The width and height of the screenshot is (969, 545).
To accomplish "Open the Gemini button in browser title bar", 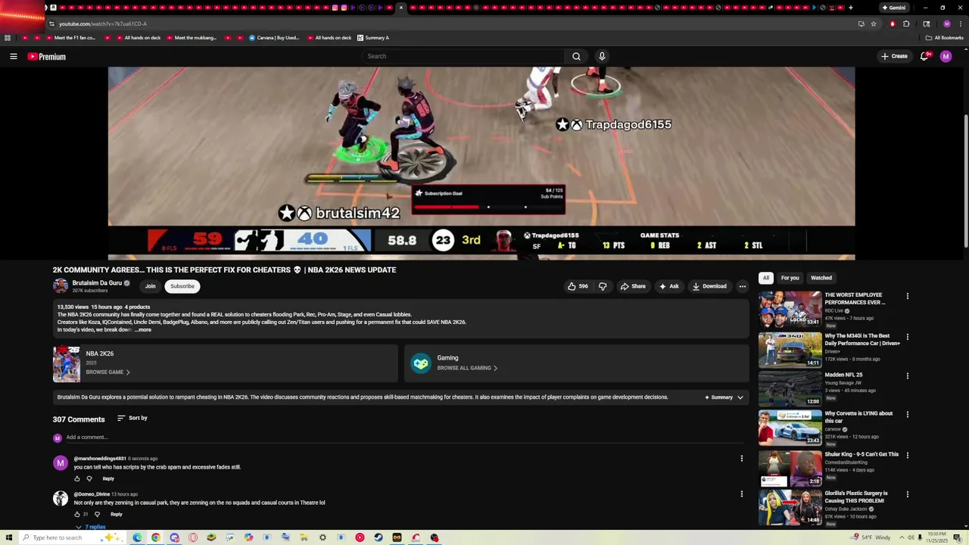I will click(893, 8).
